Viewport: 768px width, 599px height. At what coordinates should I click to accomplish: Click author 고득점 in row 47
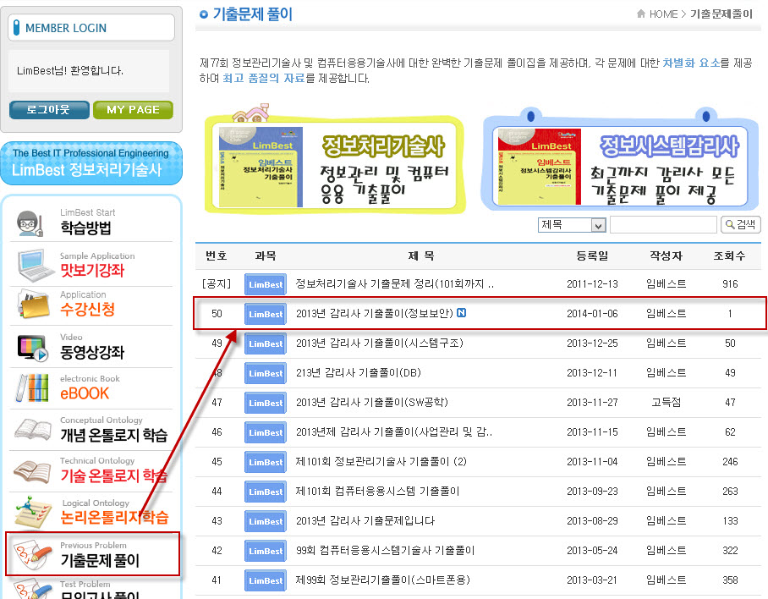tap(666, 402)
